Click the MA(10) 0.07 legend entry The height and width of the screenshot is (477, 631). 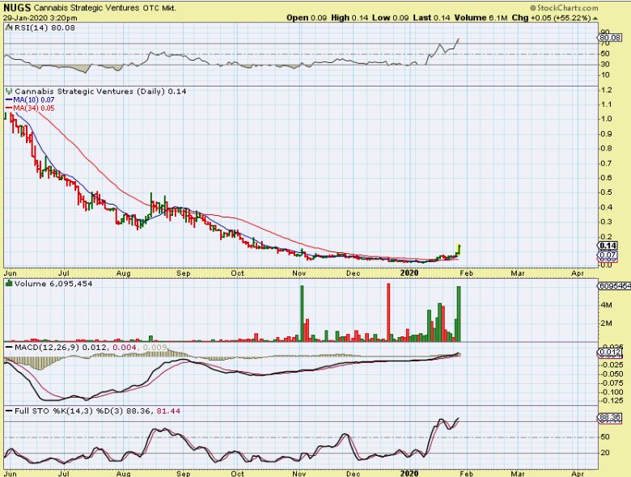pos(34,99)
